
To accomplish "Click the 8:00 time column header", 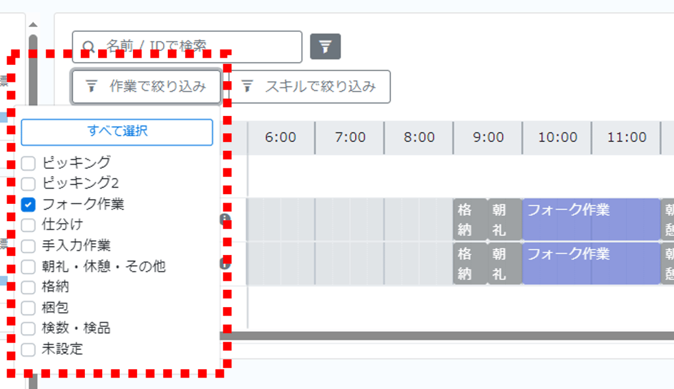I will coord(419,138).
